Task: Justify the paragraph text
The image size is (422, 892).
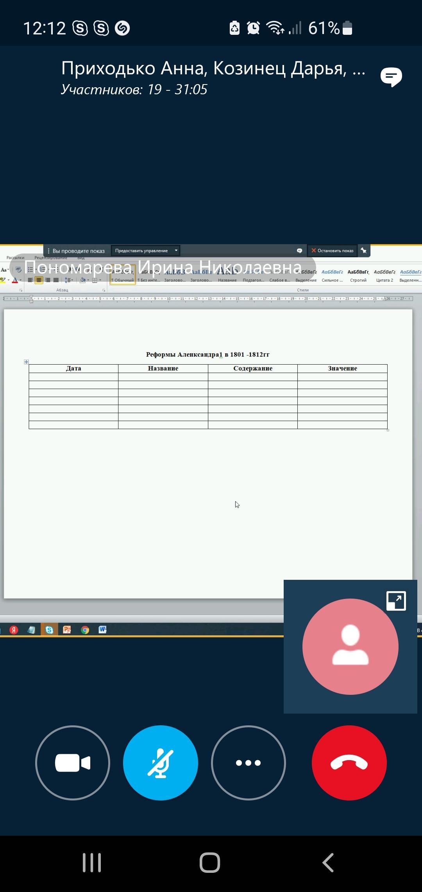Action: pos(56,280)
